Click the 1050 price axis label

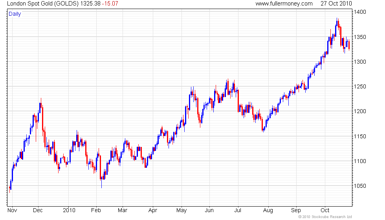pyautogui.click(x=360, y=186)
